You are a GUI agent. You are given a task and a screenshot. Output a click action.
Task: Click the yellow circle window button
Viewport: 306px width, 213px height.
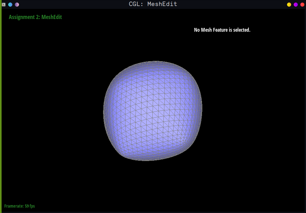pos(289,4)
